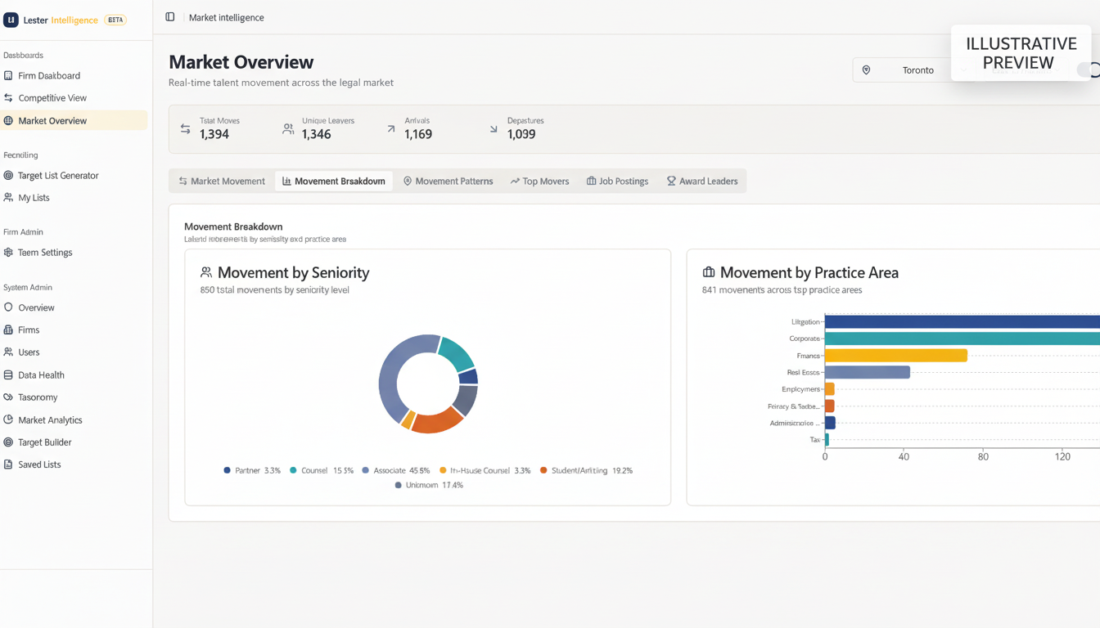Click the Movement by Seniority people icon

206,272
